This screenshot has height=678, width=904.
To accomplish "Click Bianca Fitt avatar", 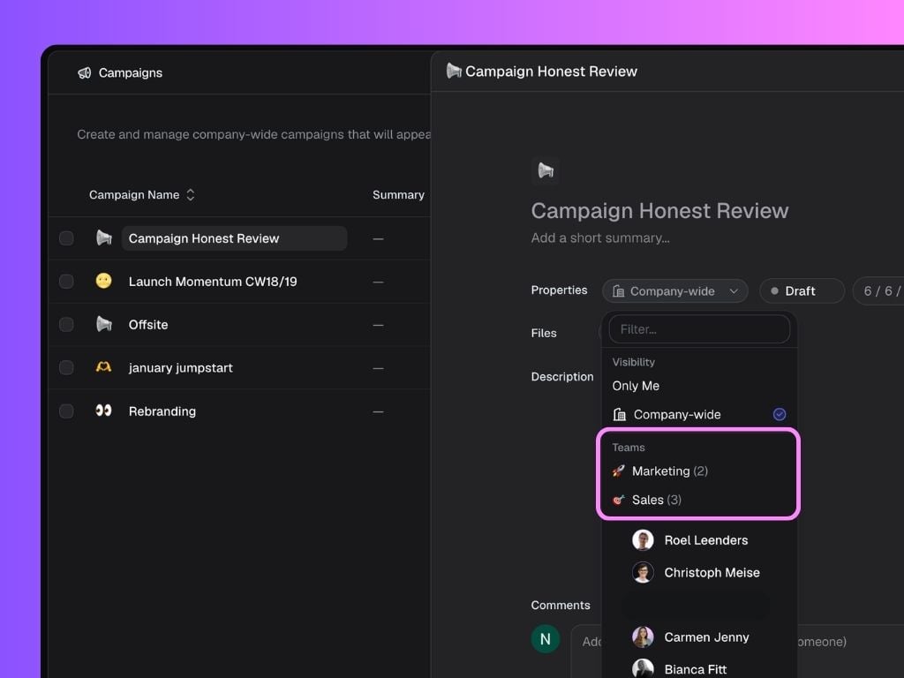I will pyautogui.click(x=643, y=669).
